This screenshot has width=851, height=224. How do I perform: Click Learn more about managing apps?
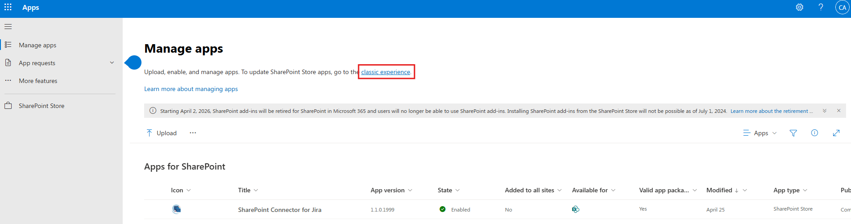tap(191, 89)
